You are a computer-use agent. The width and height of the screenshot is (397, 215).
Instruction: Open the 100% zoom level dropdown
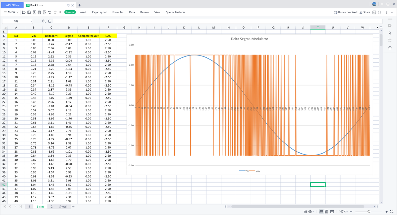[343, 212]
